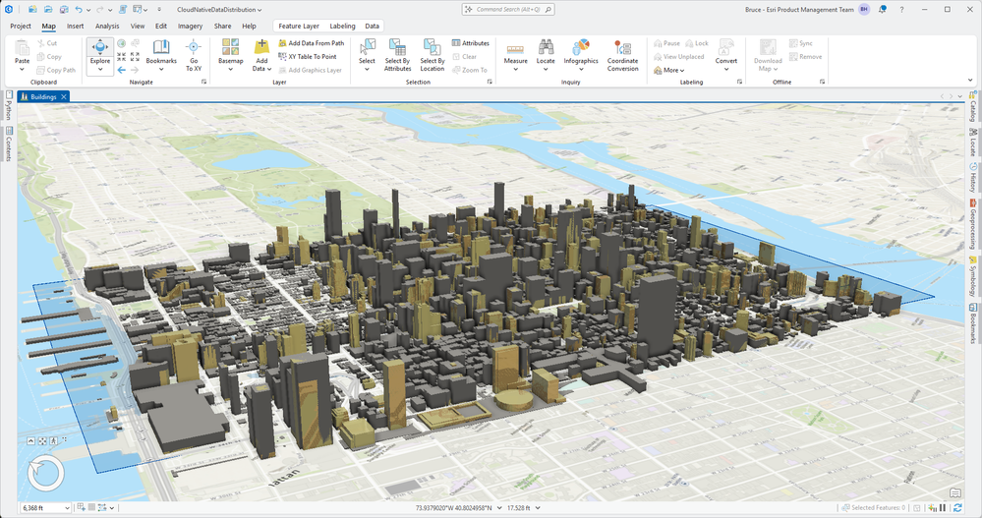The image size is (982, 518).
Task: Open the Labeling group options launcher
Action: pos(739,82)
